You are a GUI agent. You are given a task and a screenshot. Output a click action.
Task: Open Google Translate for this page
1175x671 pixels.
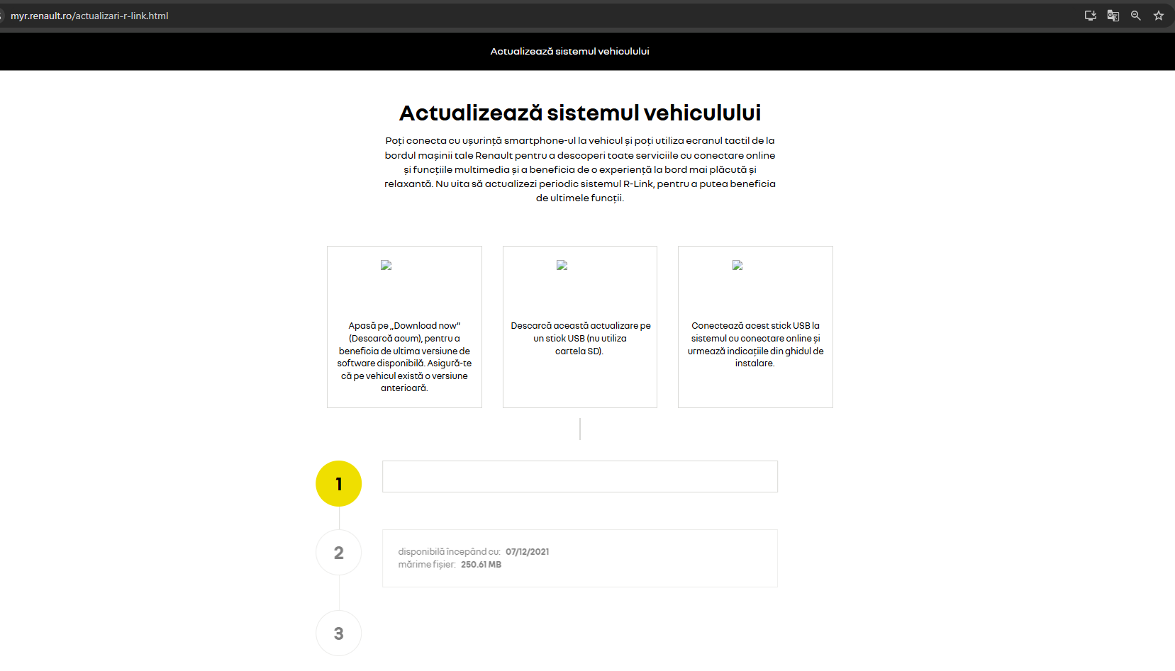[1113, 16]
